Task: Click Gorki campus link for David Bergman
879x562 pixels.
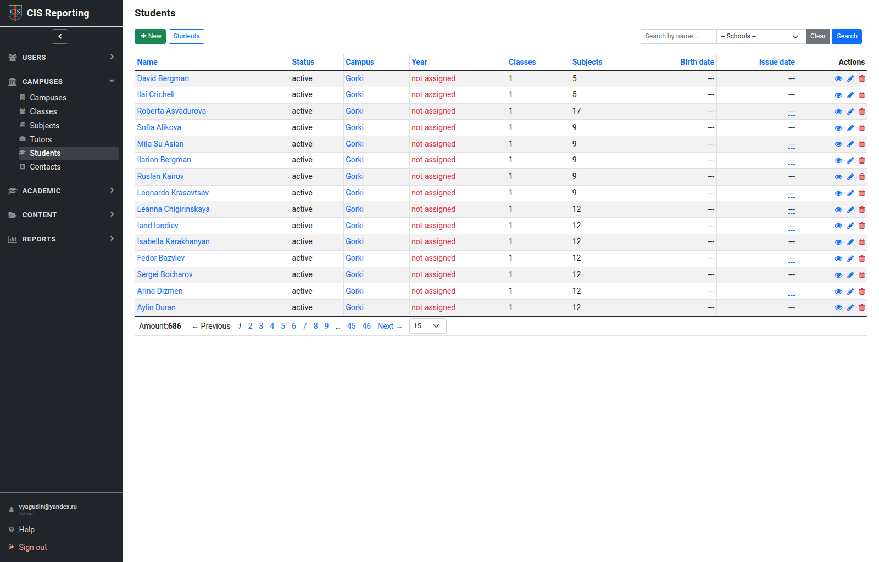Action: click(354, 78)
